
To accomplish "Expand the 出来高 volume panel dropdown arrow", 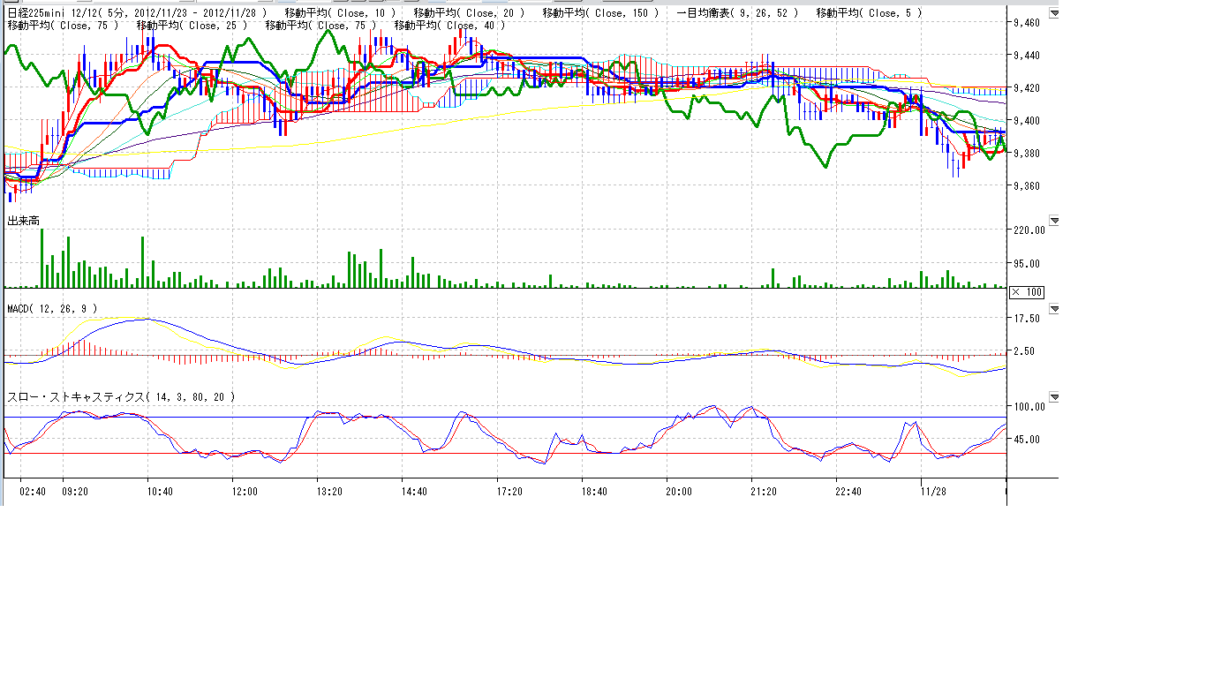I will pos(1053,220).
